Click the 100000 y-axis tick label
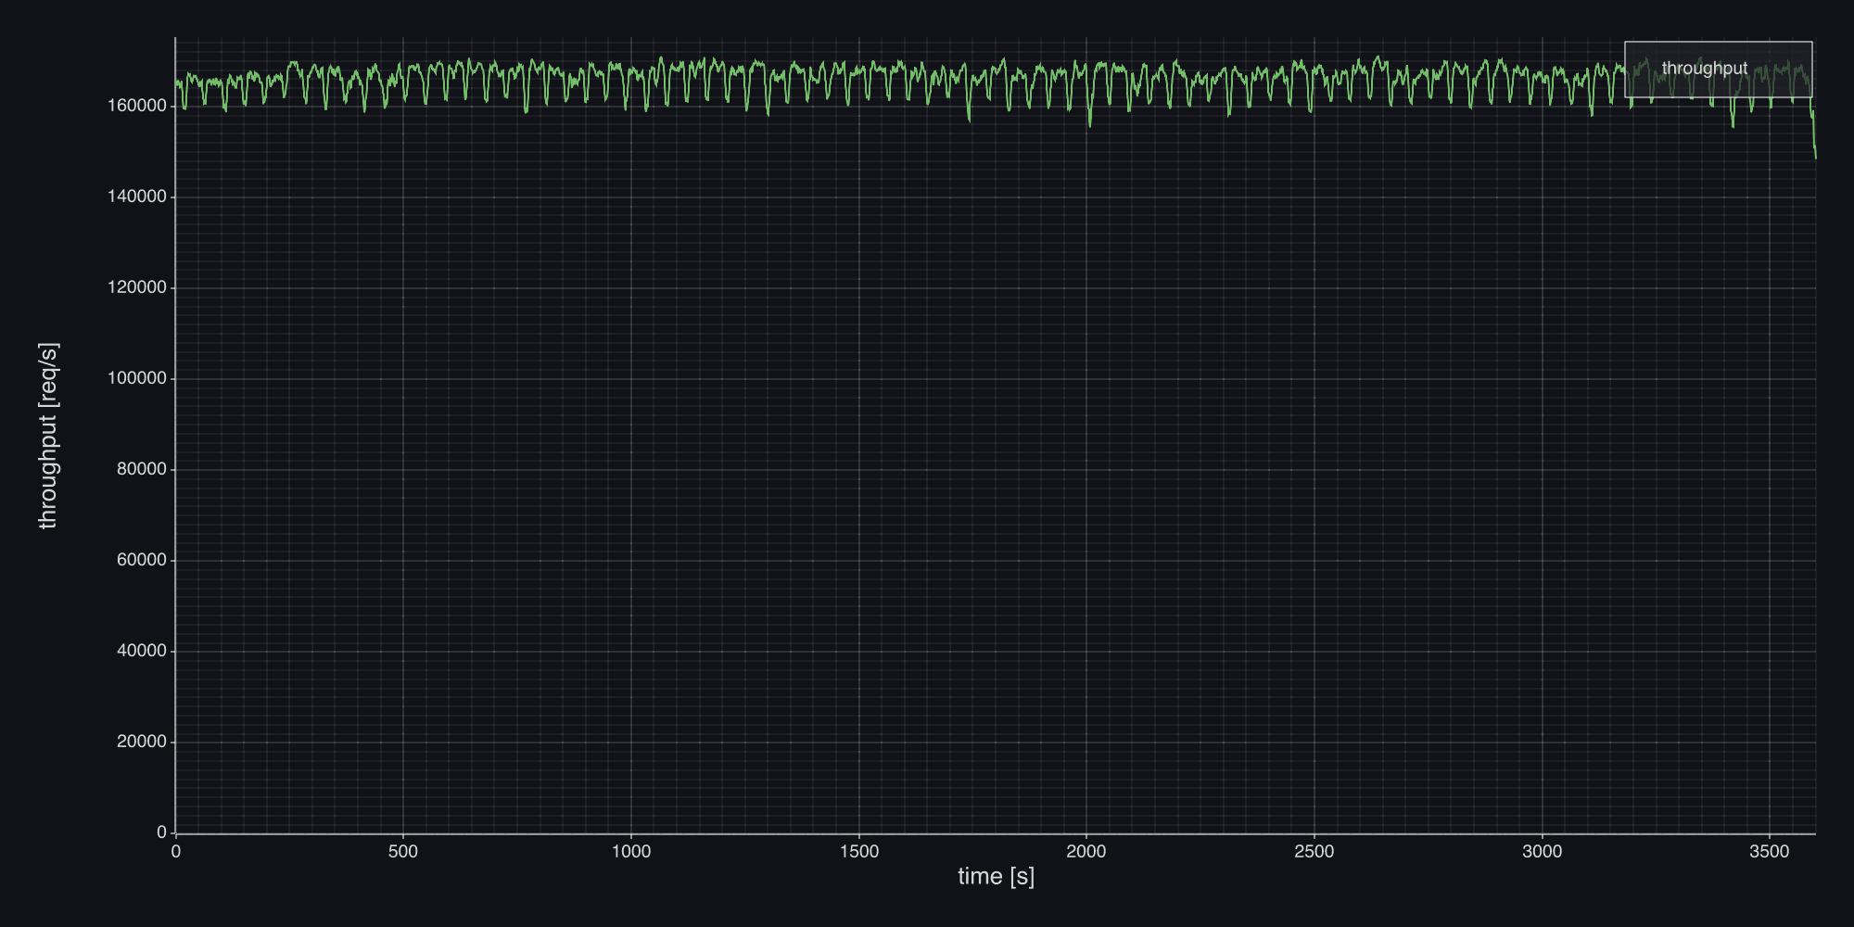This screenshot has width=1854, height=927. pos(137,378)
